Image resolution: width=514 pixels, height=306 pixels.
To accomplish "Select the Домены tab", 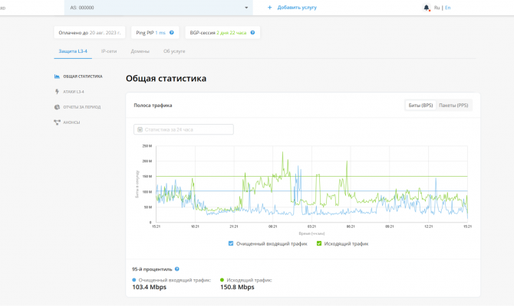I will [x=140, y=51].
